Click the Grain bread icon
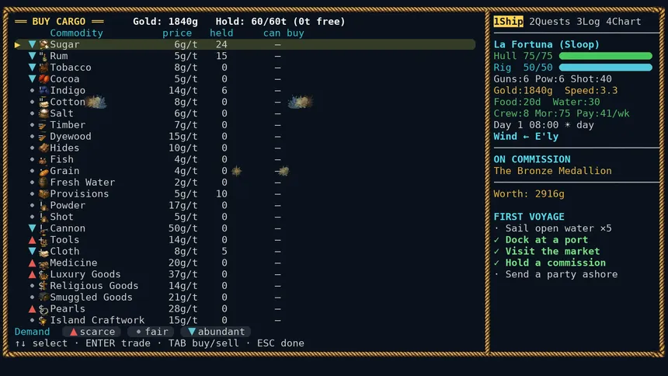668x376 pixels. [x=43, y=171]
